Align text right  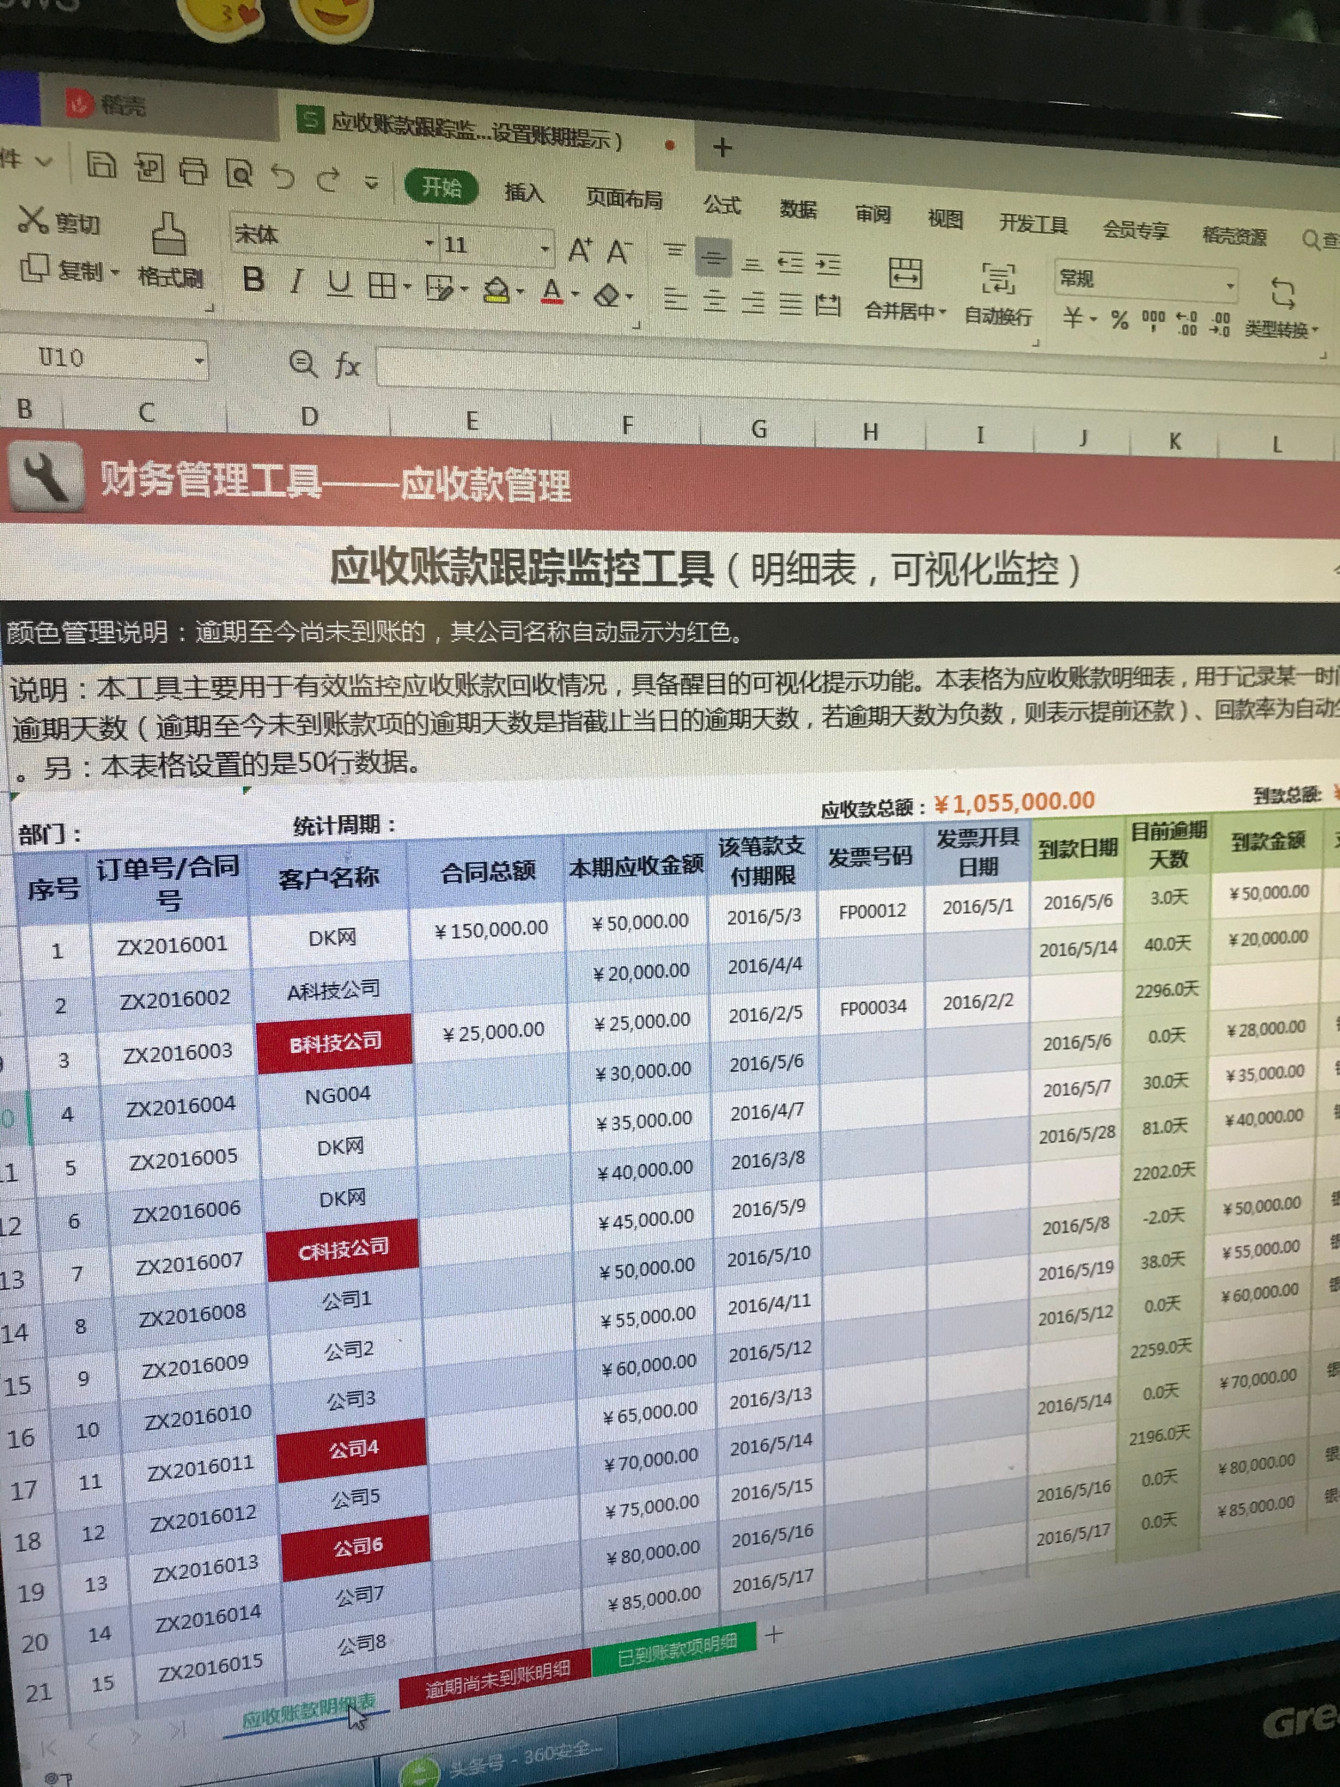pos(753,302)
